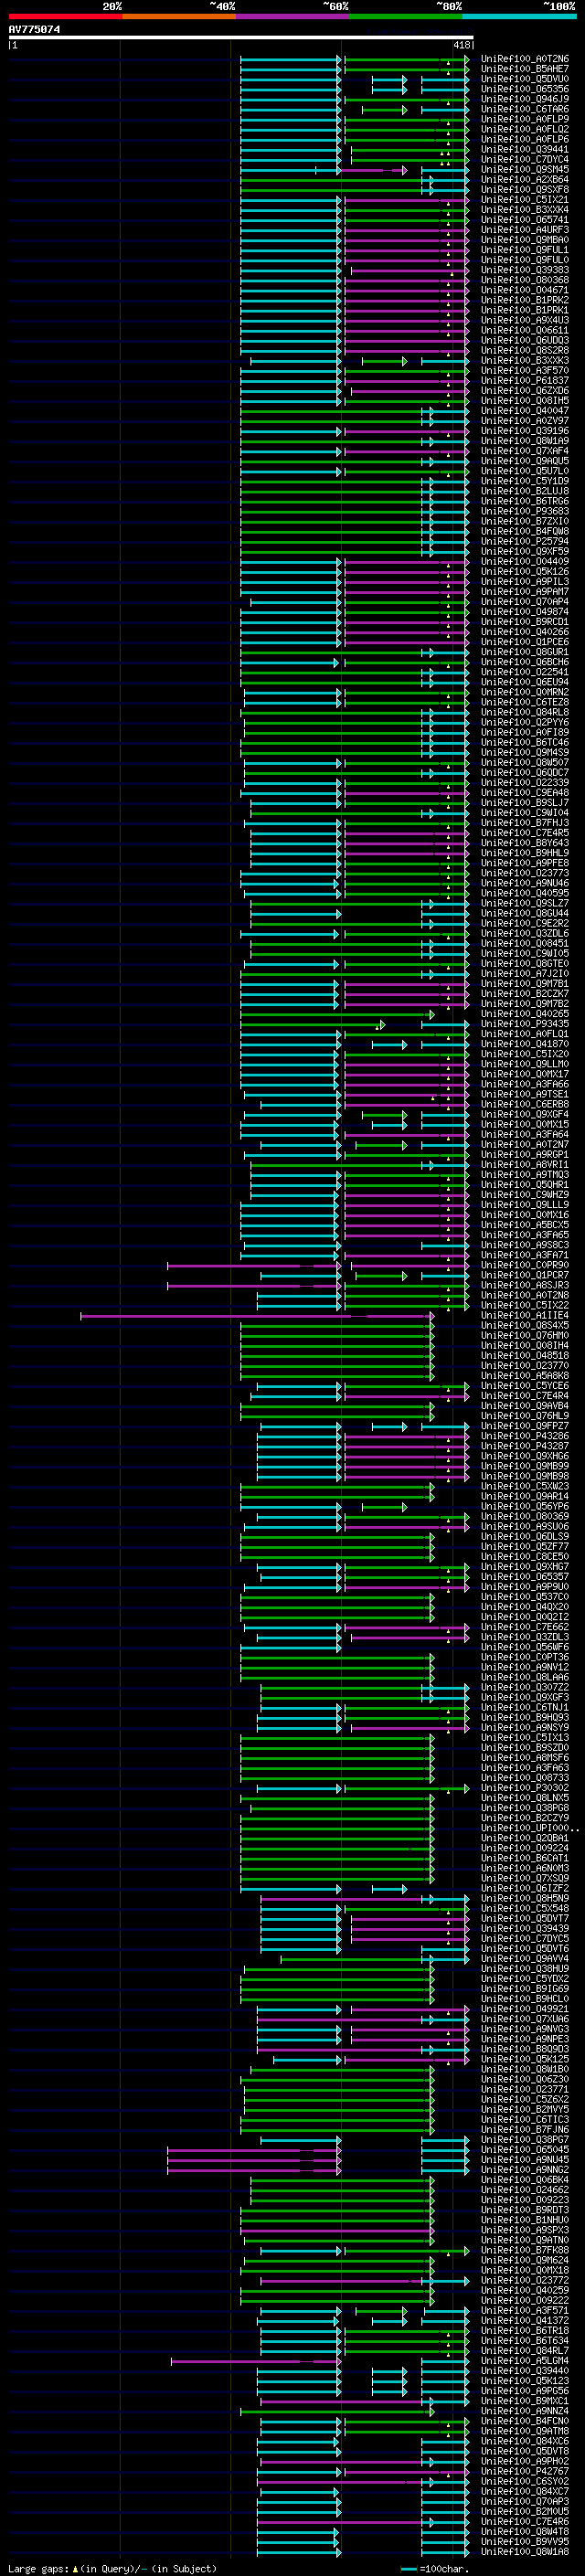Image resolution: width=585 pixels, height=2576 pixels.
Task: Select the query label AV775074
Action: point(34,29)
